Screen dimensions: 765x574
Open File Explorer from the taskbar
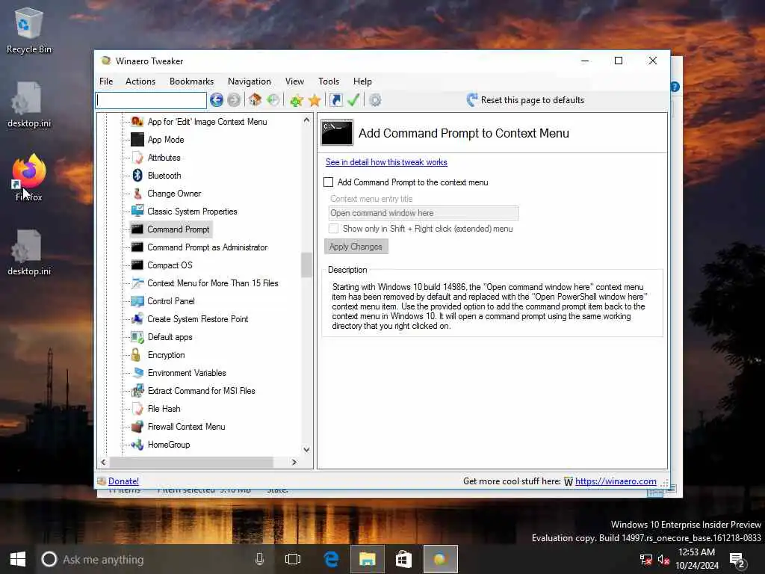click(x=367, y=559)
